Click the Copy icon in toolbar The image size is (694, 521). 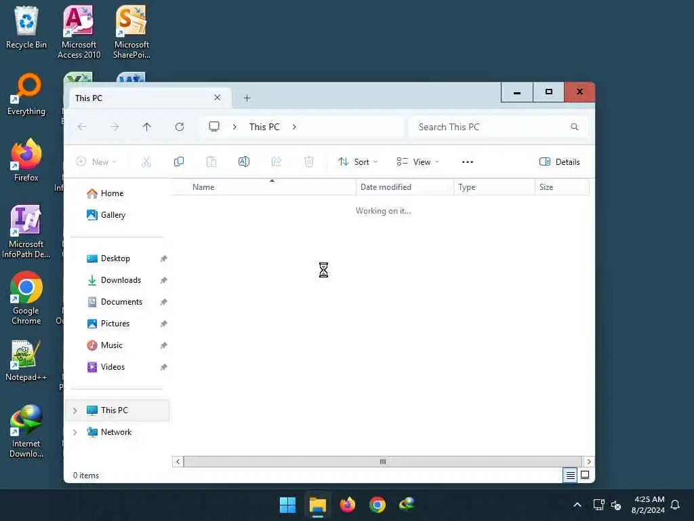coord(179,161)
